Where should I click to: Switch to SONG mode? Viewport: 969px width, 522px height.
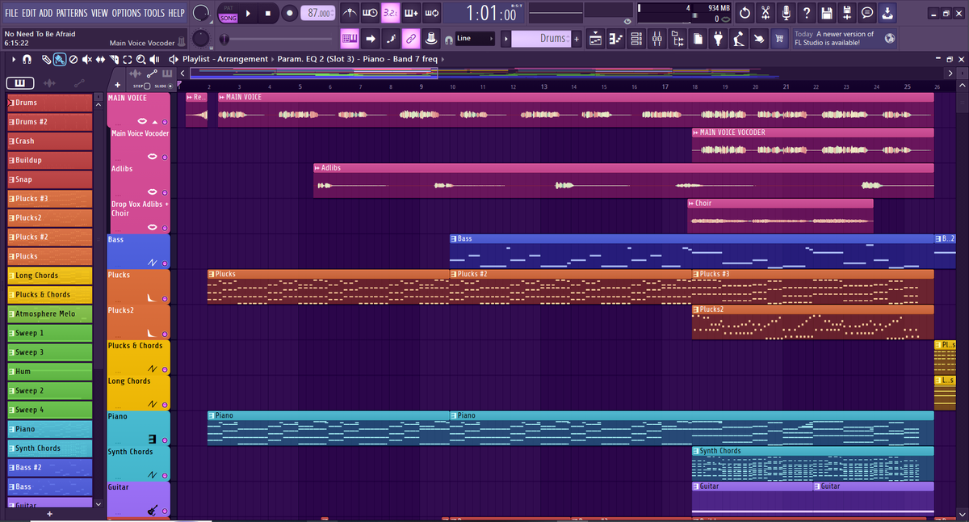(229, 18)
